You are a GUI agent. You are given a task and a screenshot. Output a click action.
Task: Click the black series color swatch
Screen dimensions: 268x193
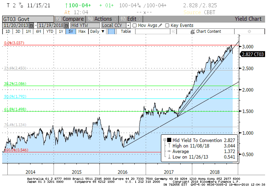tap(169, 140)
